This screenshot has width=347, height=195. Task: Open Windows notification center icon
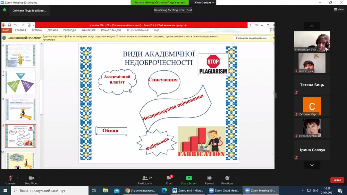(x=340, y=190)
